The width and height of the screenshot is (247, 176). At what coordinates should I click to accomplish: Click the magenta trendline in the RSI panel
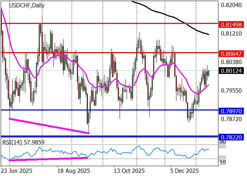(x=49, y=159)
